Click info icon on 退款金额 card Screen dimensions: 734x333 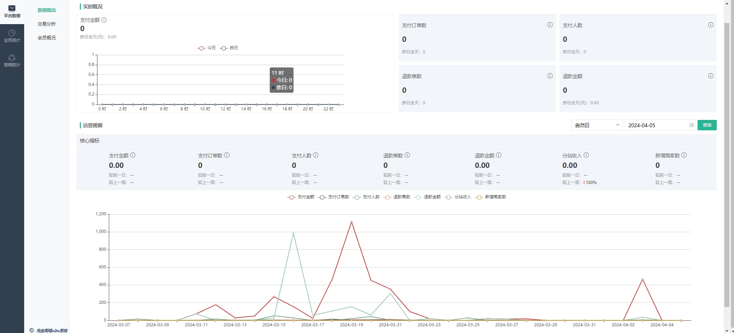[711, 76]
